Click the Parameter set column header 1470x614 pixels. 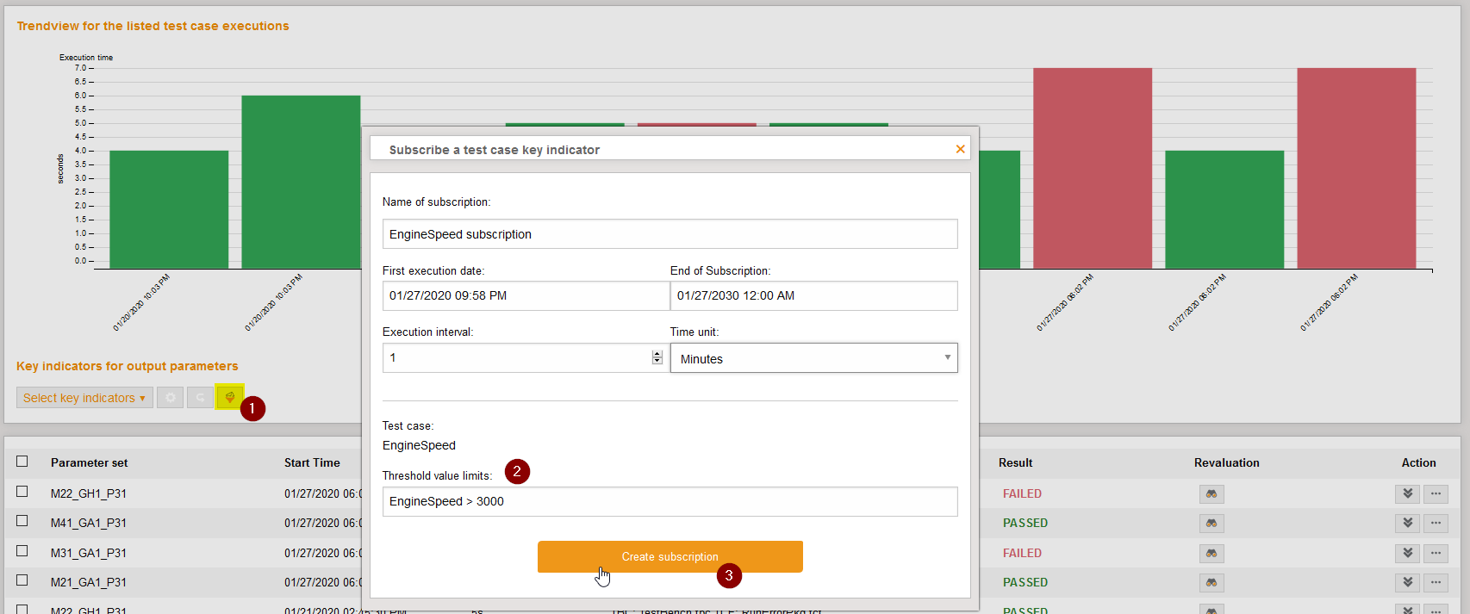89,463
